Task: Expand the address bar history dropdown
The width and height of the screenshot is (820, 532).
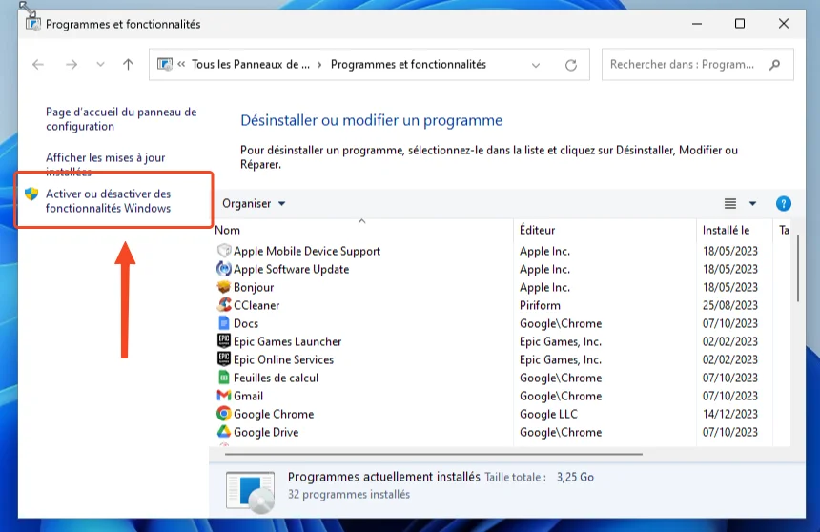Action: (536, 65)
